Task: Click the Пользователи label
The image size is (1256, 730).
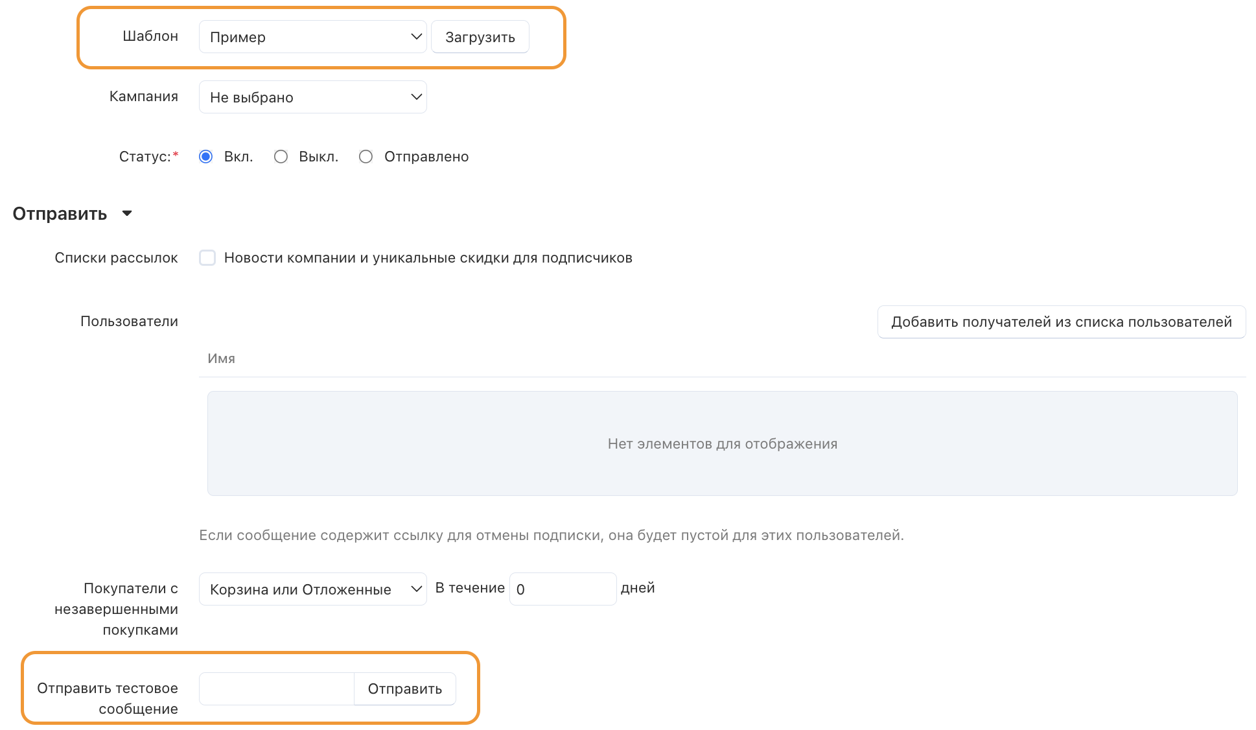Action: [x=129, y=322]
